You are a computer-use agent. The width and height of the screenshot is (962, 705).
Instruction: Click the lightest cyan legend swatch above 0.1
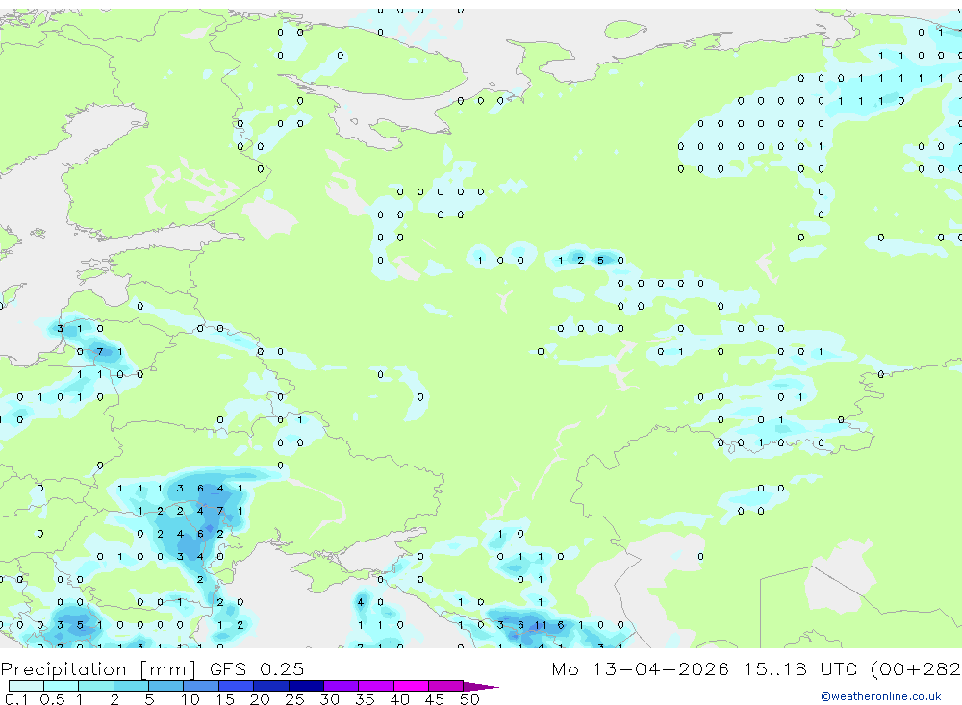point(26,686)
